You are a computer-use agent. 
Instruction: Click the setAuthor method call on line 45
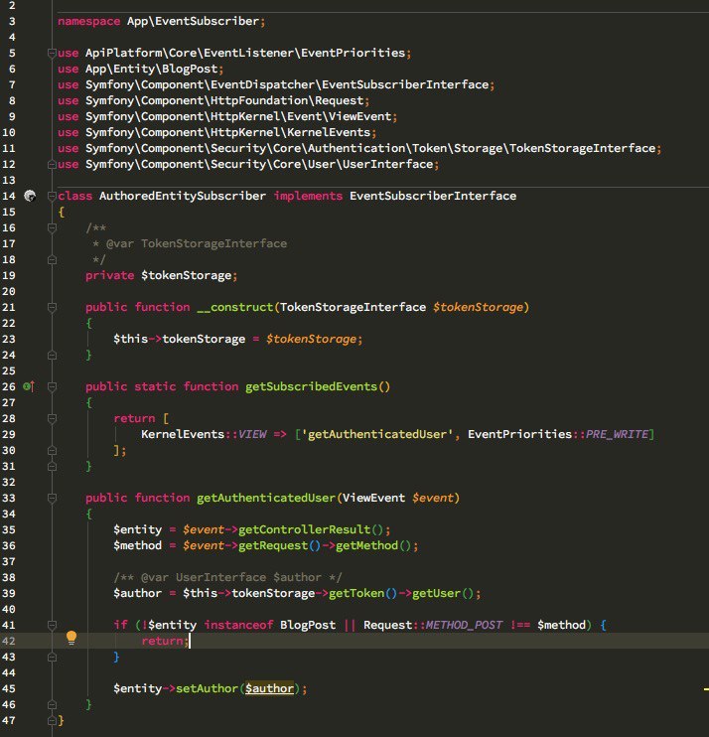click(x=207, y=689)
